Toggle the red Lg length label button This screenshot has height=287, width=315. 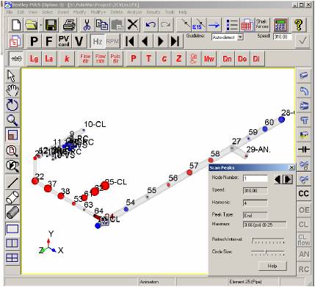coord(34,59)
